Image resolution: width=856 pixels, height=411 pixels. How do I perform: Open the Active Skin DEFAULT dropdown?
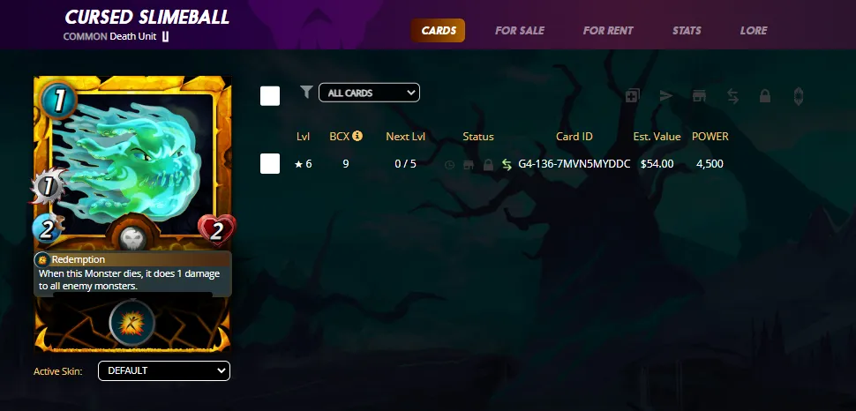(x=164, y=370)
